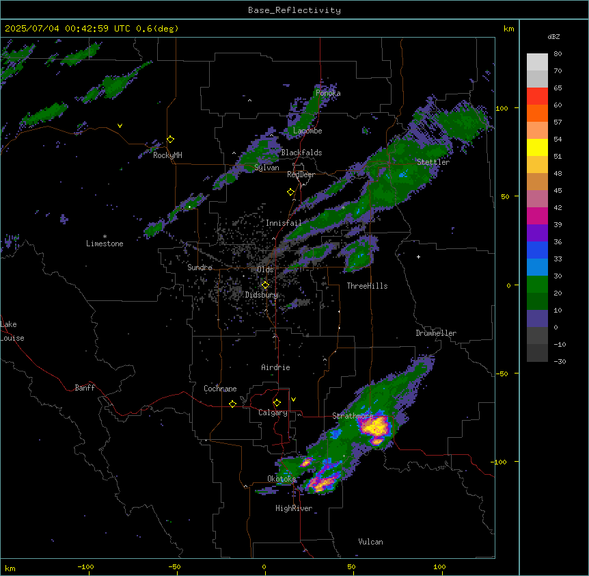589x576 pixels.
Task: Click the -50 tick label on the bottom axis
Action: [x=174, y=566]
